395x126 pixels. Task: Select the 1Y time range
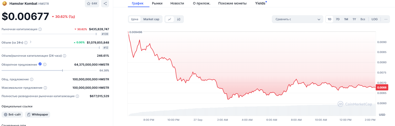(x=354, y=19)
